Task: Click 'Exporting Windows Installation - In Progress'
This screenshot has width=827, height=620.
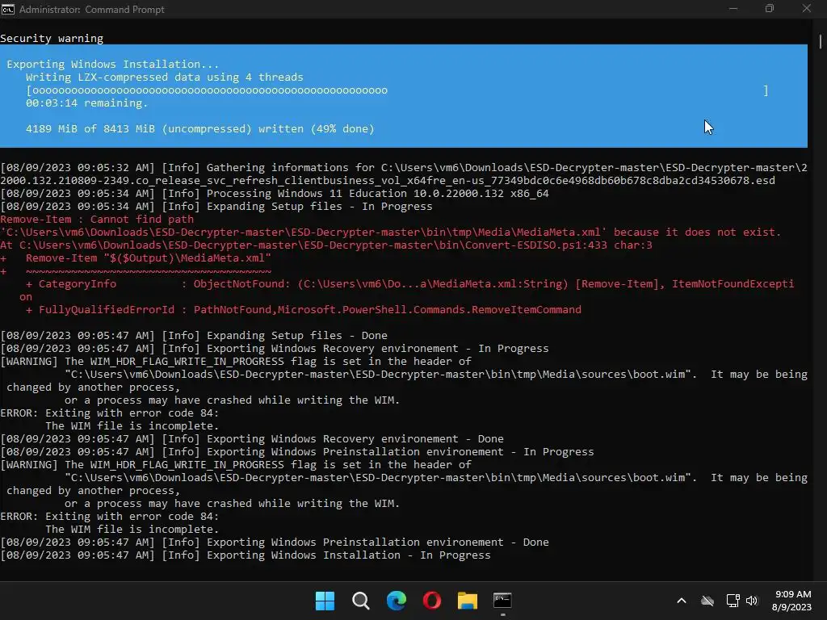Action: point(246,555)
